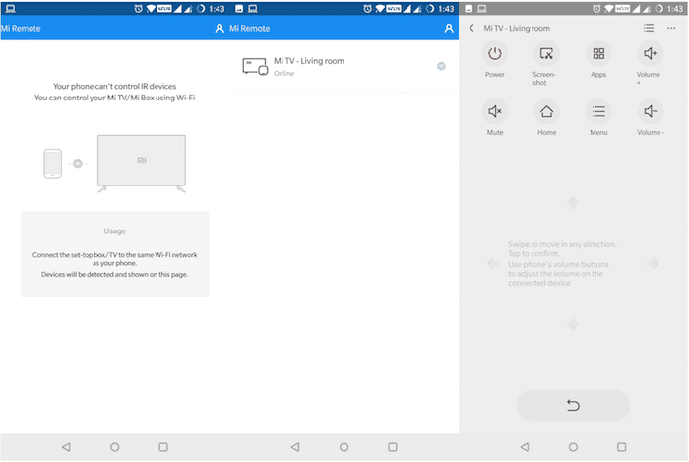Open the Menu icon on the remote

[598, 111]
